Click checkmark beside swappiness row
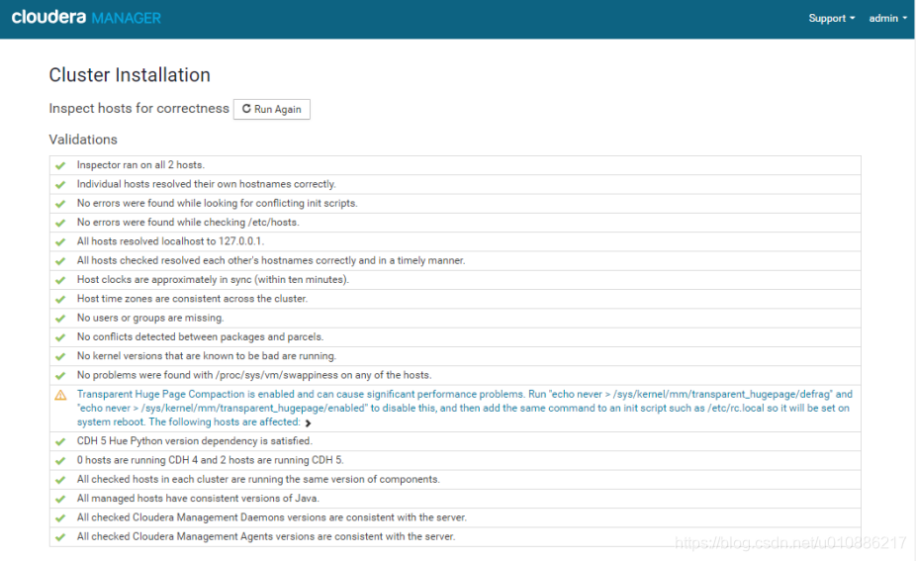This screenshot has height=561, width=916. point(60,376)
